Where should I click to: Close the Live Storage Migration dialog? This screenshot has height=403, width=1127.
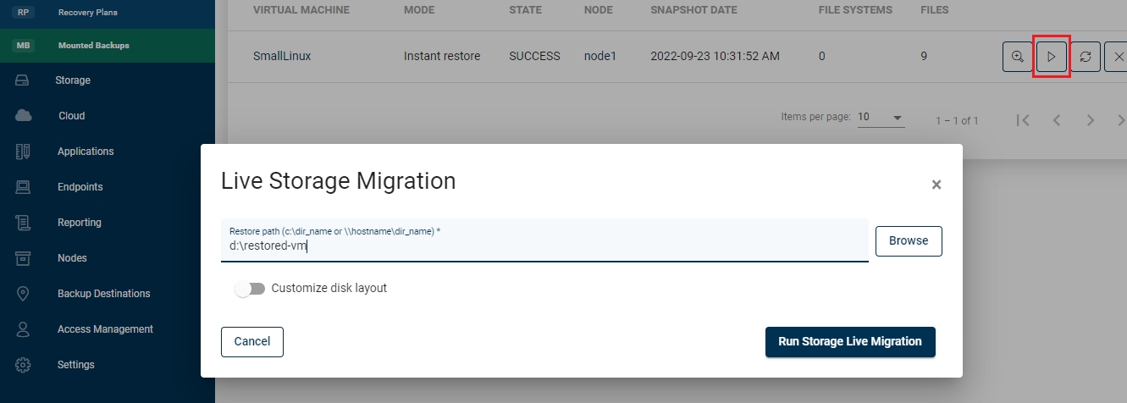(936, 185)
